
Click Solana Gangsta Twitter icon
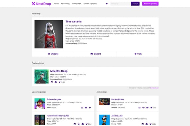pos(90,107)
